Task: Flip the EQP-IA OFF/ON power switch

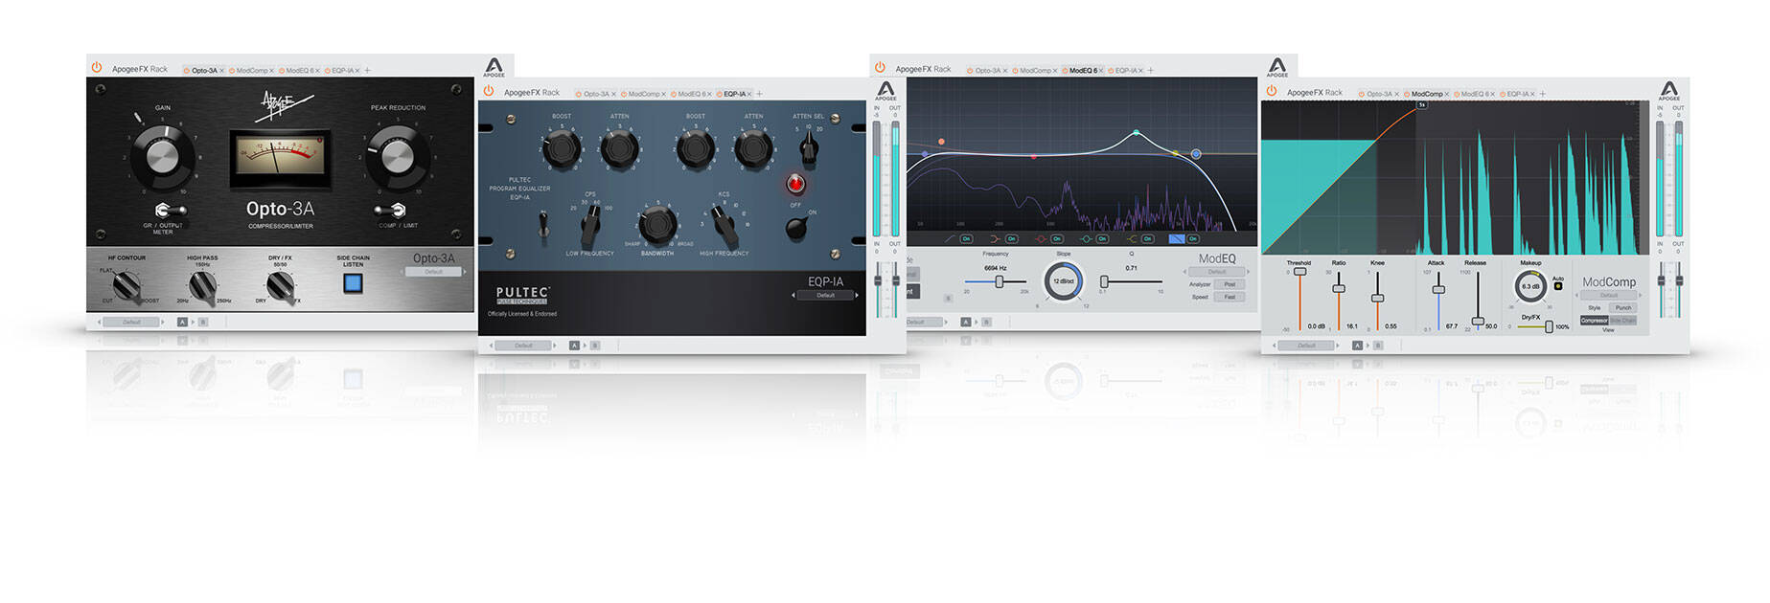Action: pos(796,227)
